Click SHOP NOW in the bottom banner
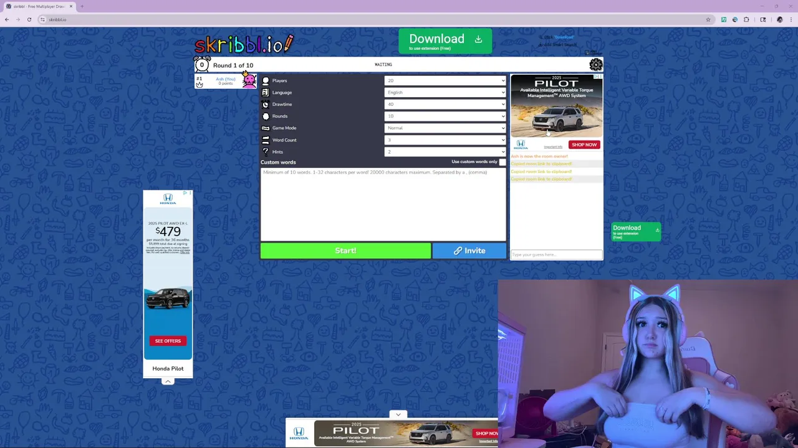This screenshot has height=448, width=798. [x=486, y=433]
